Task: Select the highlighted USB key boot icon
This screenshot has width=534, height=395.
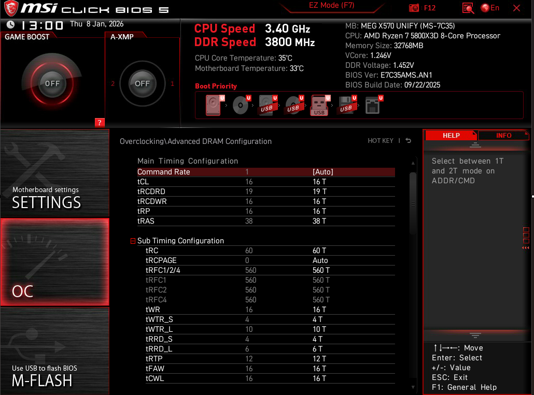Action: [x=320, y=105]
